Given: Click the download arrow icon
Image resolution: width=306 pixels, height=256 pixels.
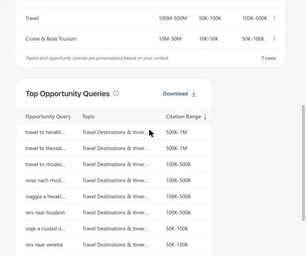Looking at the screenshot, I should pyautogui.click(x=193, y=93).
